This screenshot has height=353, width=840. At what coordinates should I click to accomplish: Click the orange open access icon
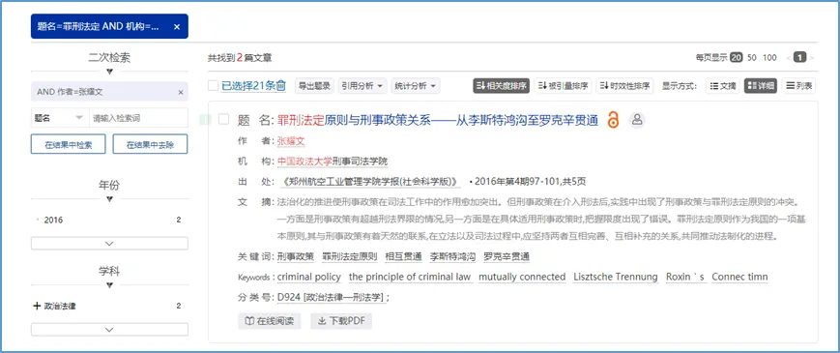click(613, 121)
